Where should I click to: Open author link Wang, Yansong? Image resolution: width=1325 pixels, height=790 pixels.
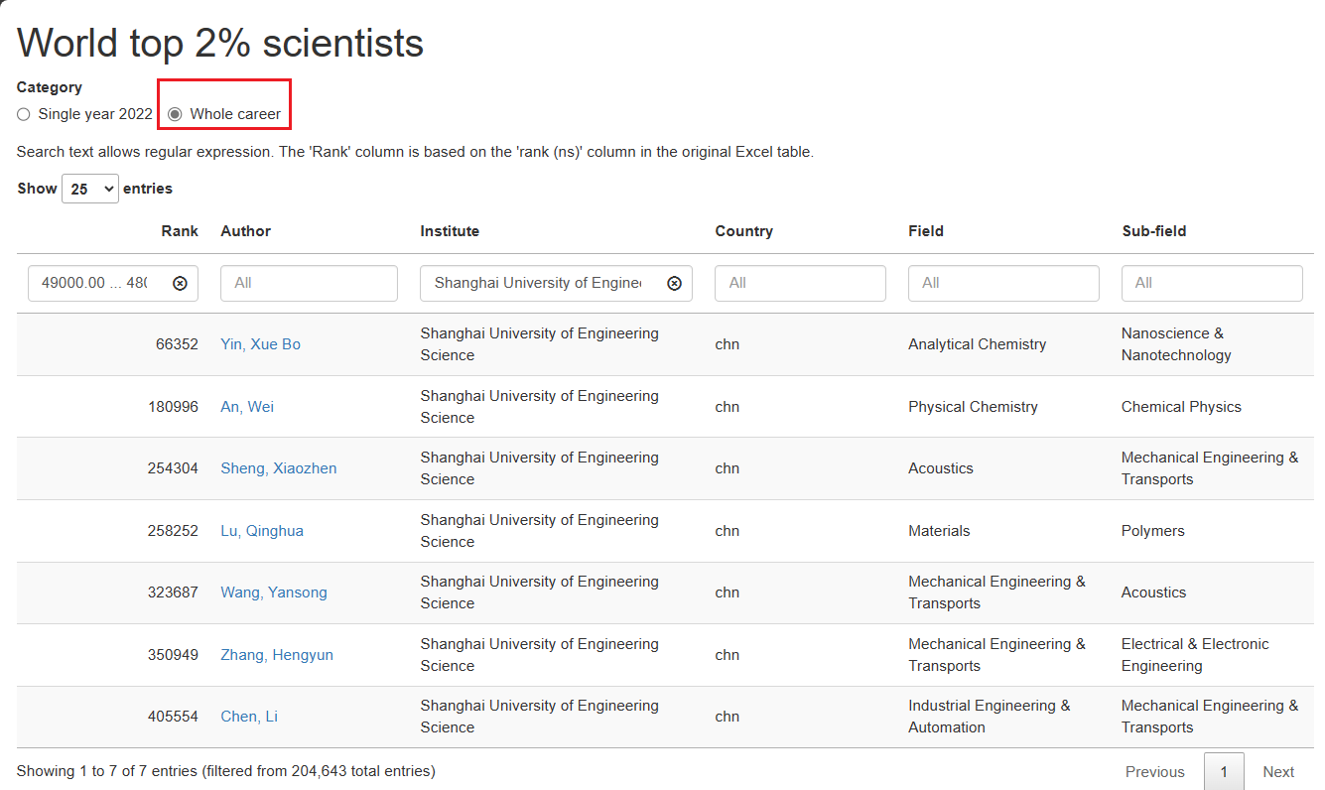(274, 592)
